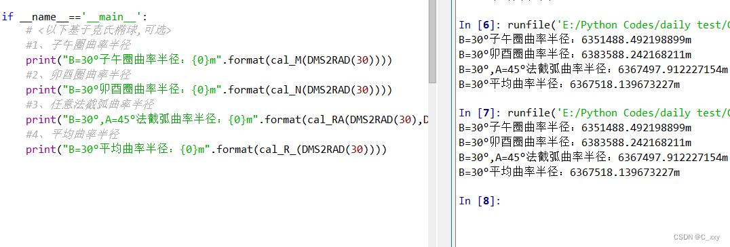Click the print line calling cal_N
730x247 pixels.
(209, 89)
